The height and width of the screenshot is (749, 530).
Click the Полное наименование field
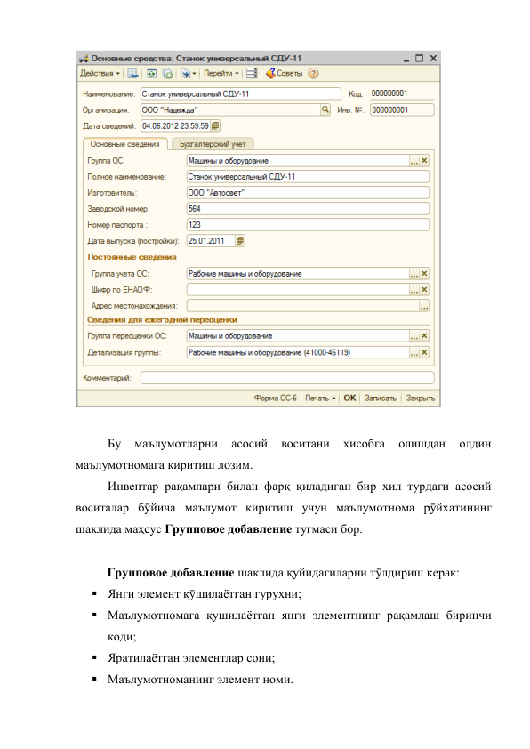308,177
